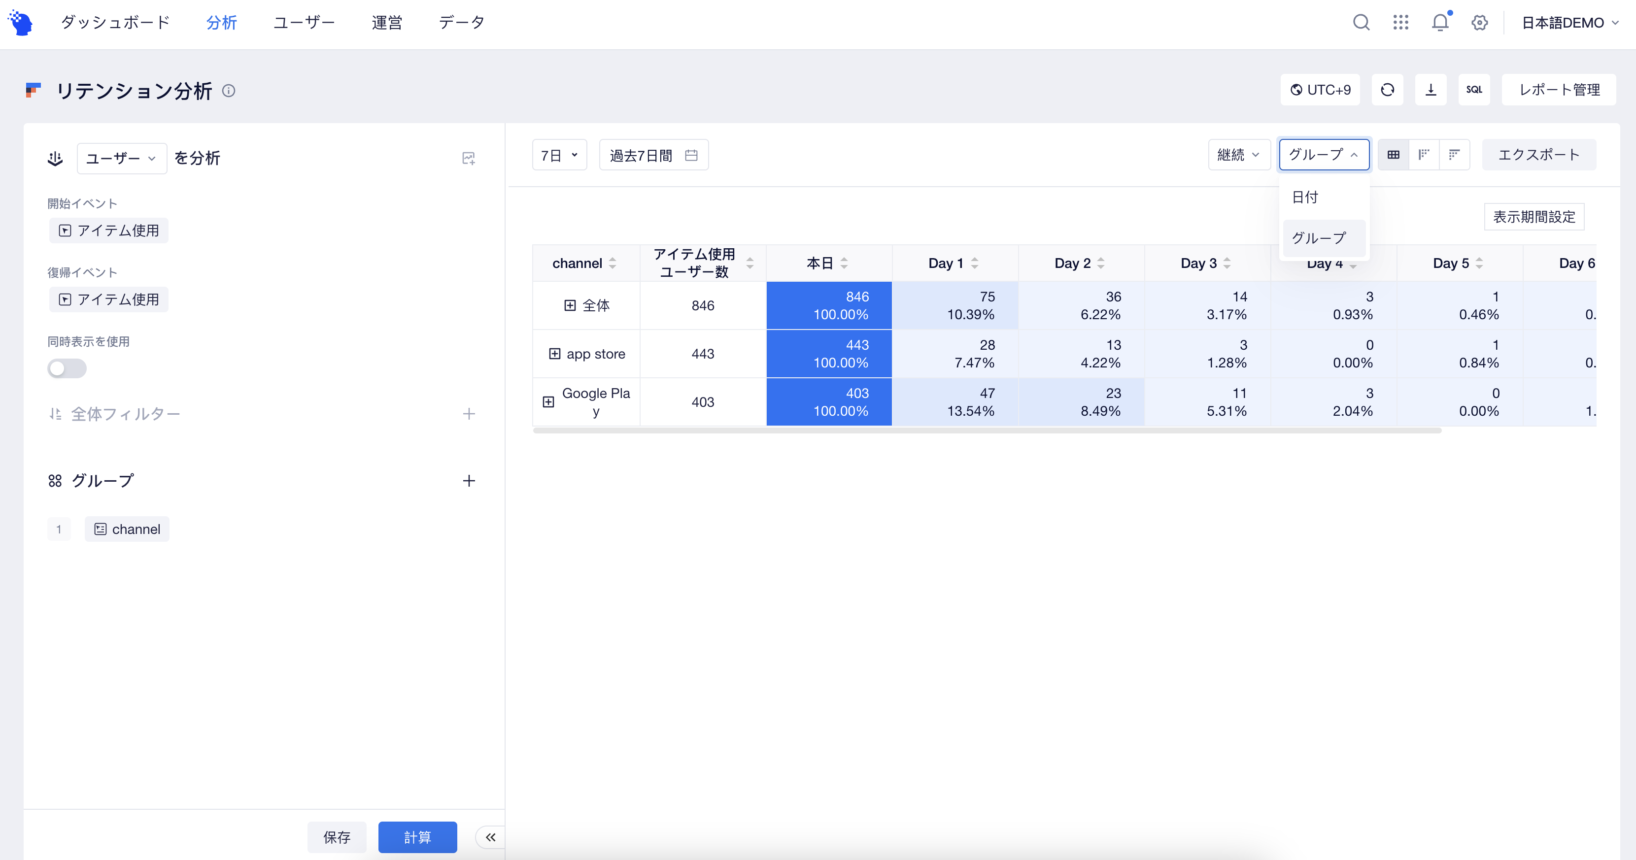Toggle the 同時表示を使用 switch

pos(67,368)
